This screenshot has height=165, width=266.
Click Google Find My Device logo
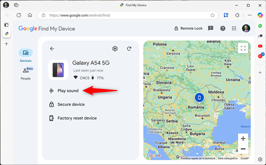pos(47,29)
